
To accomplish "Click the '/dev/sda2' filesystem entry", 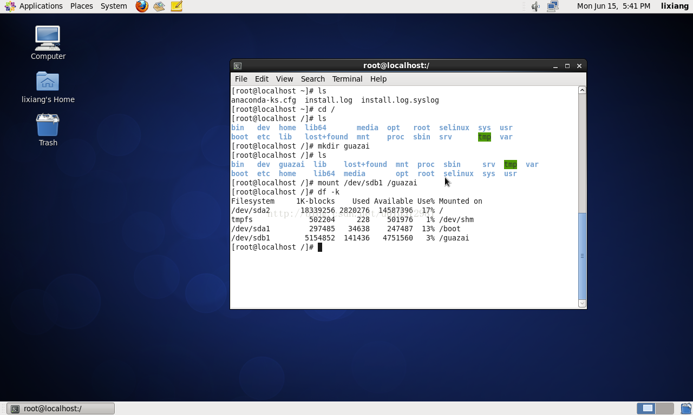I will (x=251, y=210).
